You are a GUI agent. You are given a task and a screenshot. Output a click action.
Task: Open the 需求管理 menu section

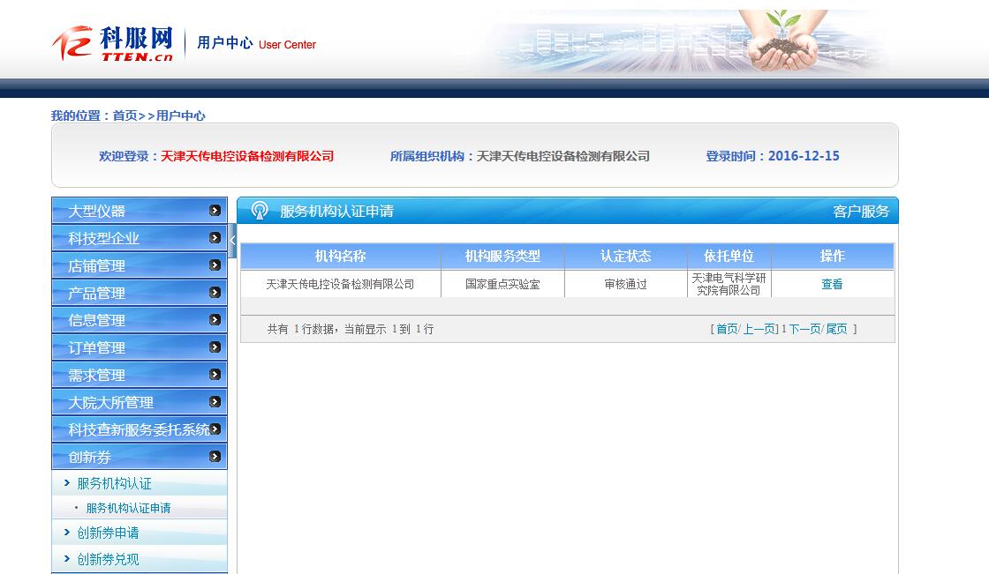[97, 375]
